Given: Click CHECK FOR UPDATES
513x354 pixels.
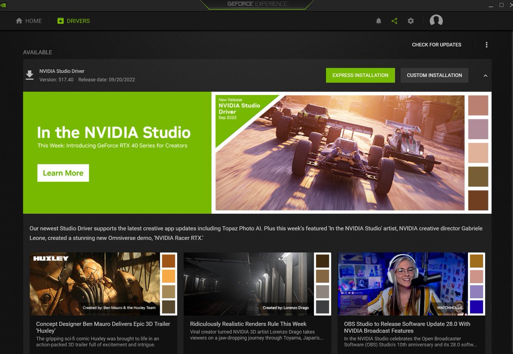Looking at the screenshot, I should point(436,44).
